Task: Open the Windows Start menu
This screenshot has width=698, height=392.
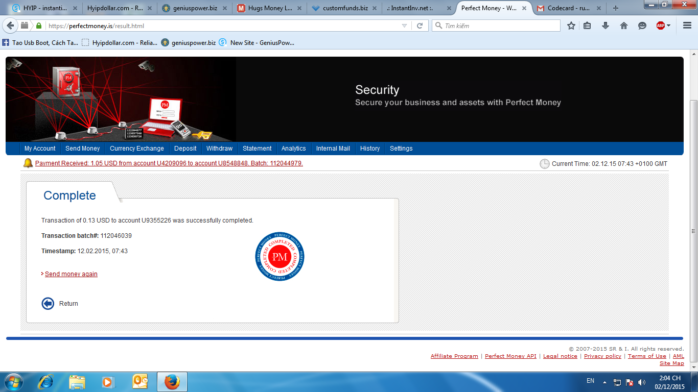Action: (x=14, y=382)
